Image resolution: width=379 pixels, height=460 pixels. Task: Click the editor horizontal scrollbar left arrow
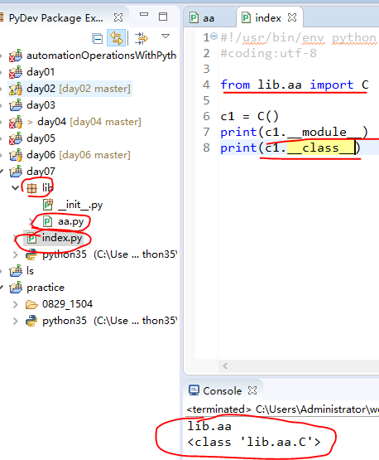[225, 366]
